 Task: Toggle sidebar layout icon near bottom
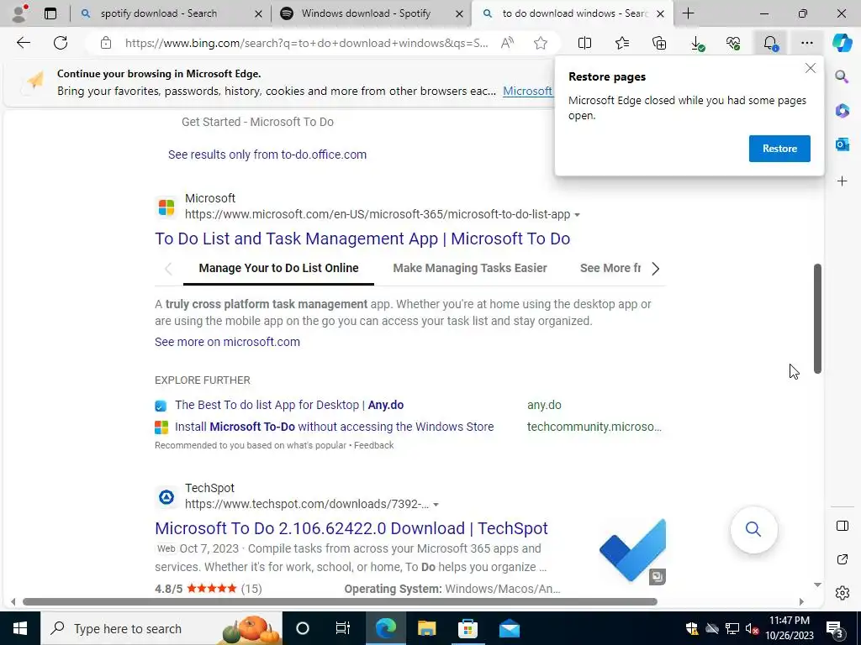pos(843,526)
